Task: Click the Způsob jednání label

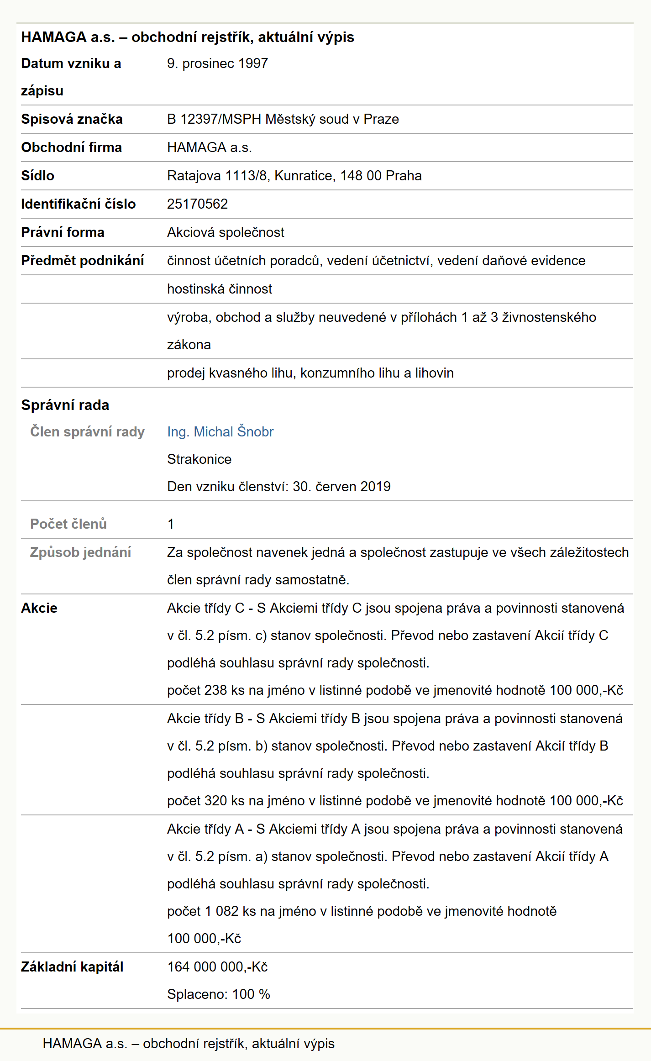Action: (x=80, y=552)
